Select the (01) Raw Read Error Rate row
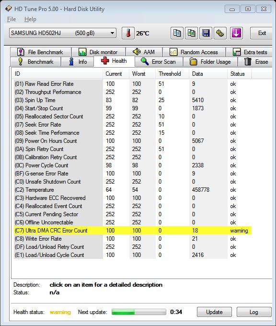Screen dimensions: 276x326 pos(133,84)
